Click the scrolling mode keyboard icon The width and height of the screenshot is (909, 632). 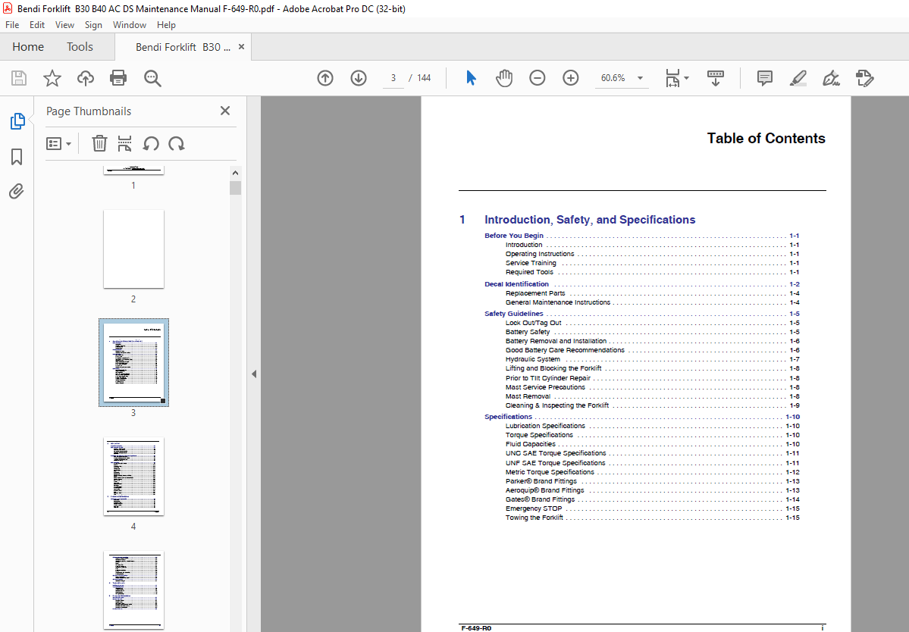pyautogui.click(x=716, y=78)
